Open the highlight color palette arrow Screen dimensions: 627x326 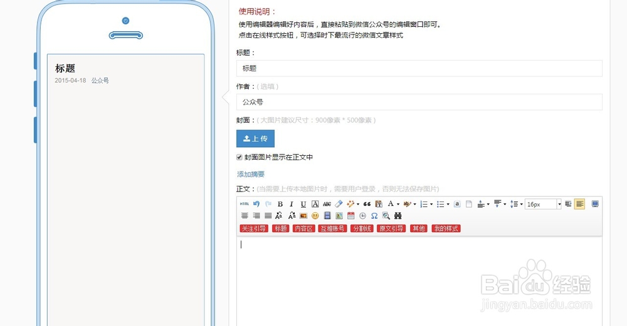pos(414,204)
